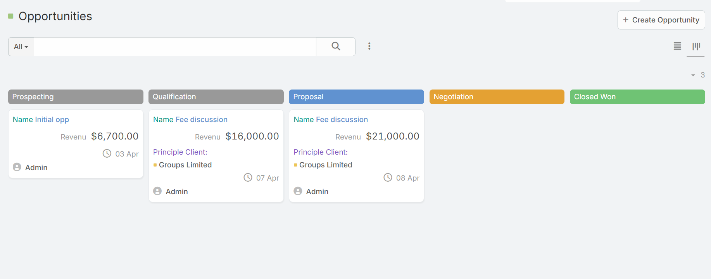The width and height of the screenshot is (711, 279).
Task: Switch to list view icon
Action: (677, 46)
